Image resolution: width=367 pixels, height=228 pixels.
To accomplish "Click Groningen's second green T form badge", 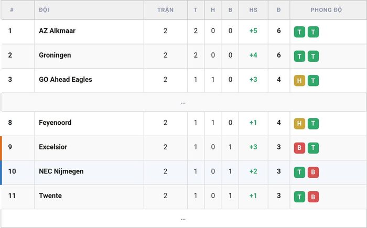I will tap(313, 56).
